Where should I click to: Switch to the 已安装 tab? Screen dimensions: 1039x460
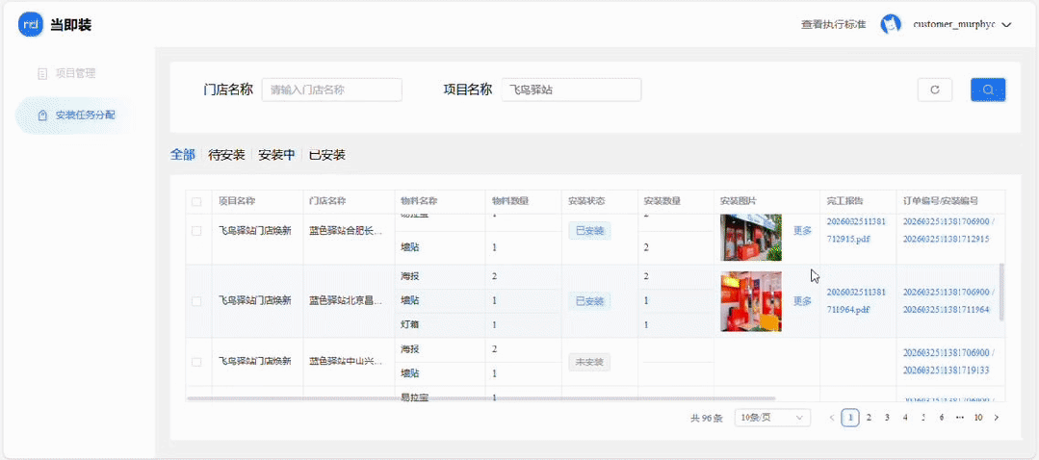coord(326,155)
